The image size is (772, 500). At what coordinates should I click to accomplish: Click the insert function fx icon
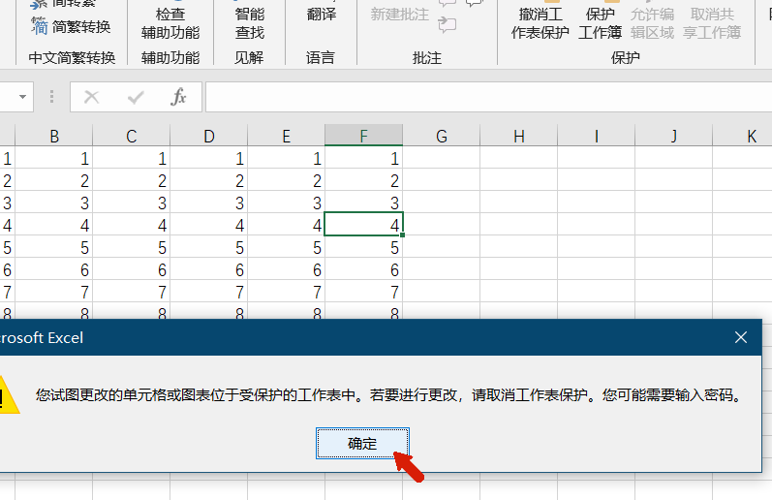pyautogui.click(x=178, y=97)
